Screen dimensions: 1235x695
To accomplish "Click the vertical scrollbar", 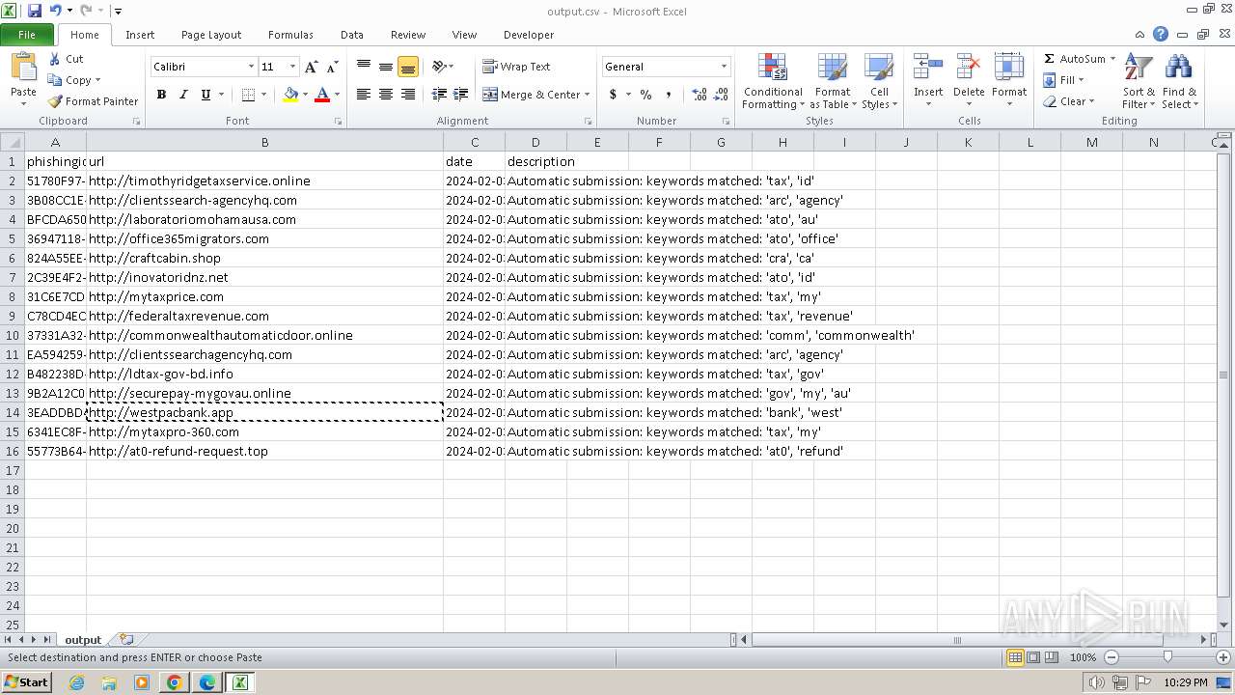I will (x=1223, y=375).
